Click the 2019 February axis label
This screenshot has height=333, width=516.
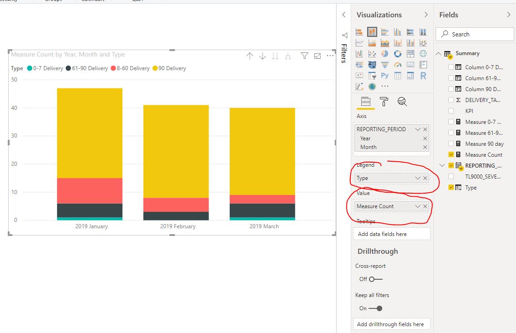click(178, 226)
